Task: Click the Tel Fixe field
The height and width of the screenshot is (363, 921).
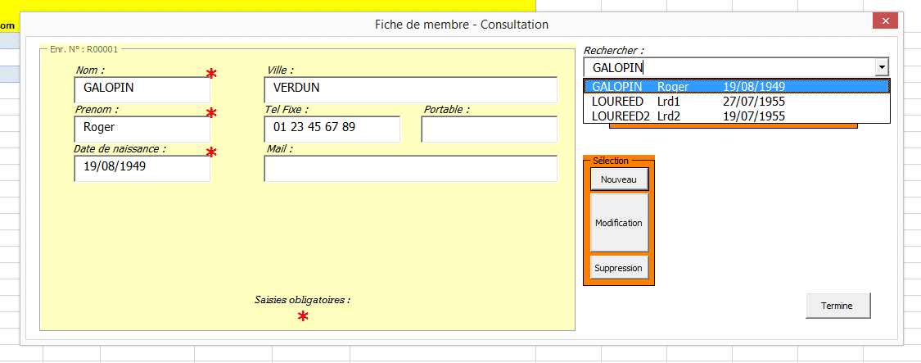Action: [332, 129]
